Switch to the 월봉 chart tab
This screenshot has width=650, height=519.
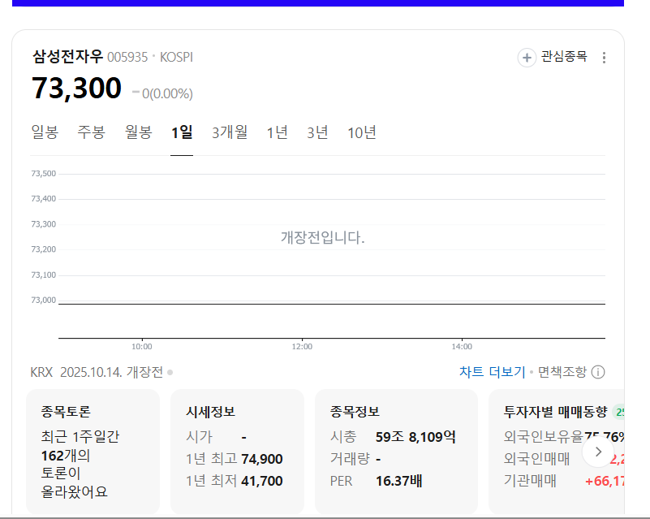(139, 132)
